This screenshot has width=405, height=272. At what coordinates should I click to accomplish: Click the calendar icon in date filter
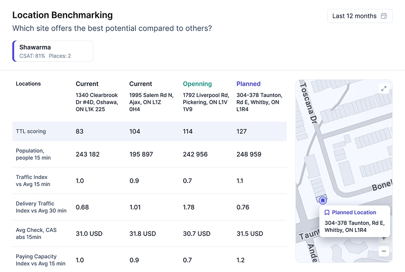tap(384, 16)
